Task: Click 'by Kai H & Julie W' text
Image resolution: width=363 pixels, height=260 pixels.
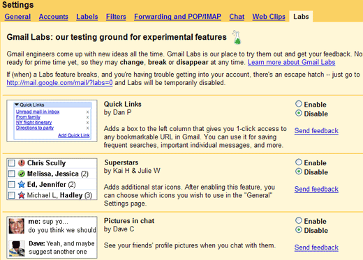Action: tap(132, 171)
